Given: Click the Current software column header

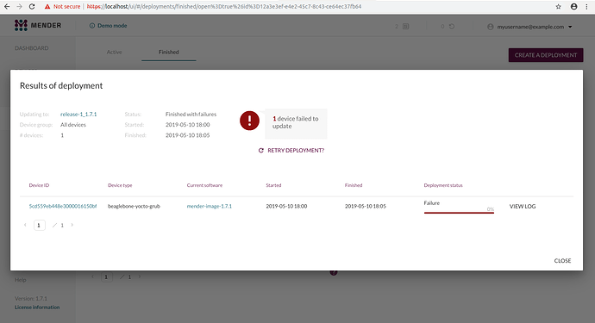Looking at the screenshot, I should tap(204, 185).
